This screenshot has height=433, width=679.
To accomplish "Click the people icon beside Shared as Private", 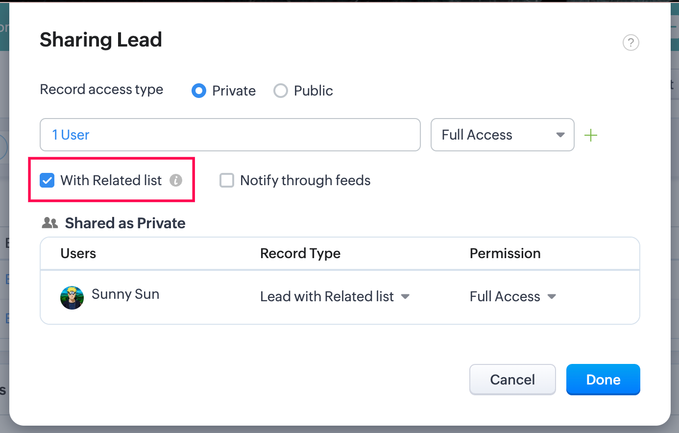I will (x=50, y=223).
